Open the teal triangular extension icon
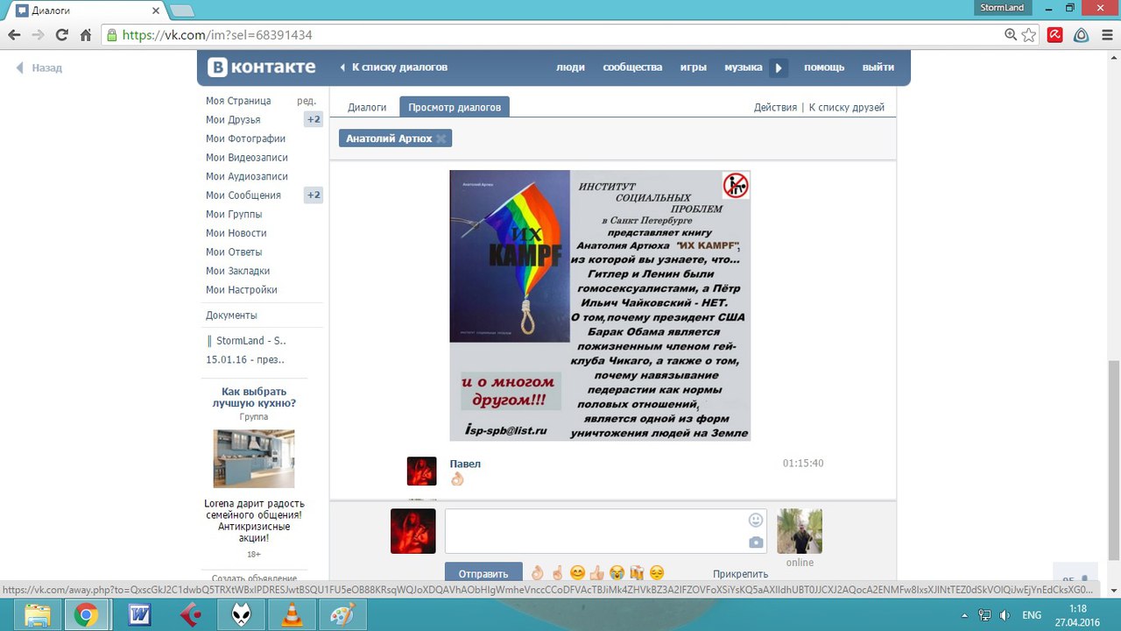 (1081, 35)
